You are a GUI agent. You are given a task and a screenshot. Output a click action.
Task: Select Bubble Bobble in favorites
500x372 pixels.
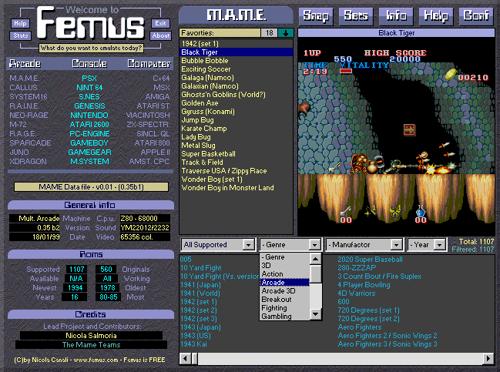coord(236,61)
